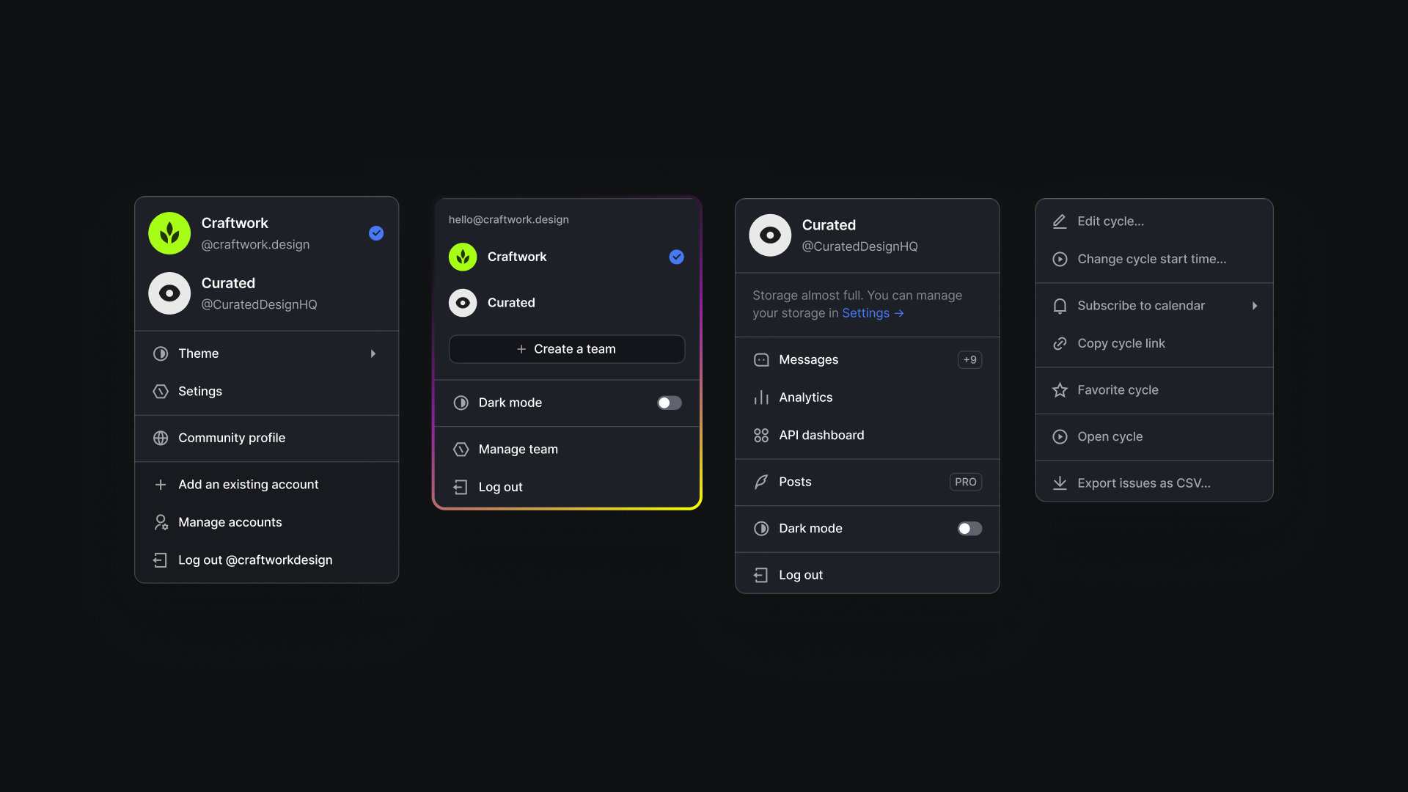Select Edit cycle... entry

[1154, 221]
